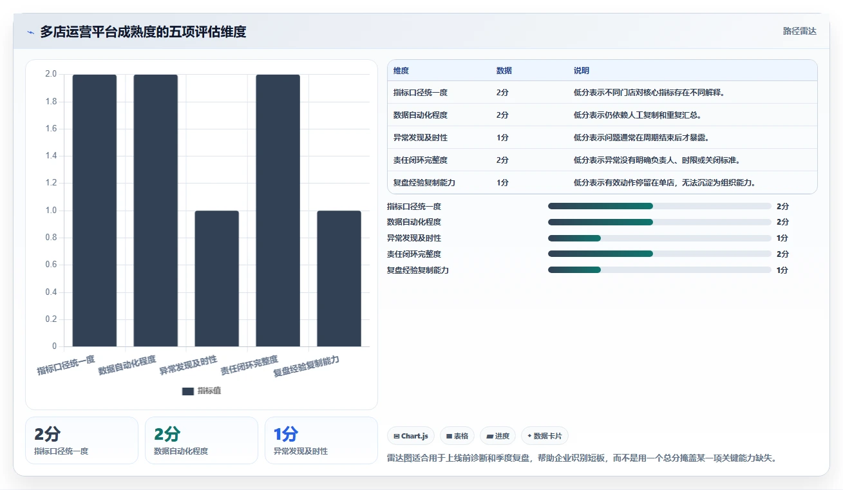
Task: Click the 复盘经验复制能力 x-axis label
Action: coord(307,366)
